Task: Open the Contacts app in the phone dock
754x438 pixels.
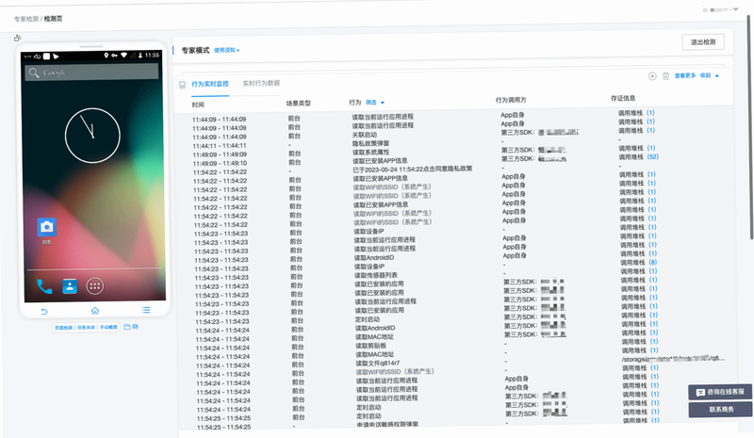Action: coord(70,286)
